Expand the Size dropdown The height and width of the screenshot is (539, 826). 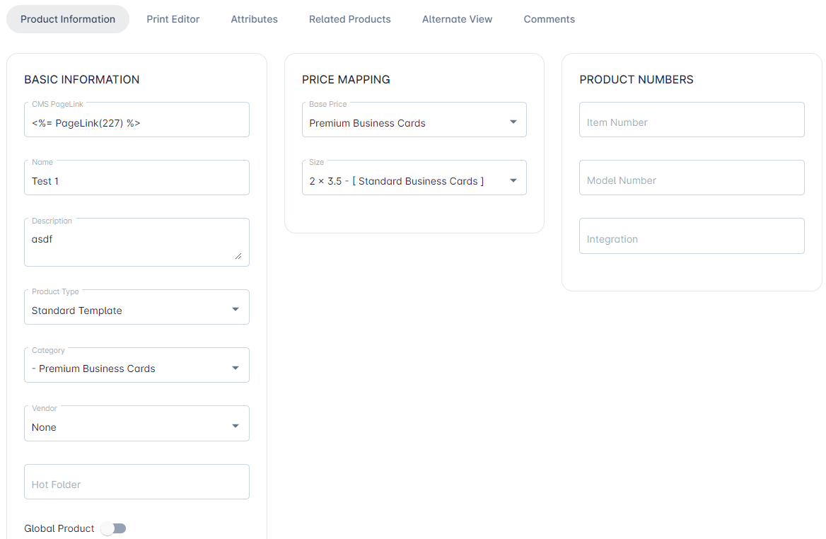[414, 180]
